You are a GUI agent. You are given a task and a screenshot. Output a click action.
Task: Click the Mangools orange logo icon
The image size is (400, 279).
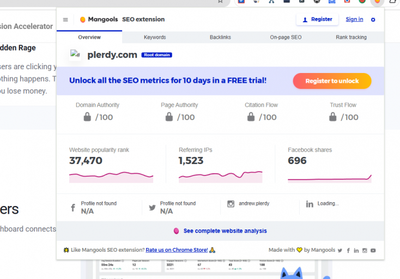(83, 20)
